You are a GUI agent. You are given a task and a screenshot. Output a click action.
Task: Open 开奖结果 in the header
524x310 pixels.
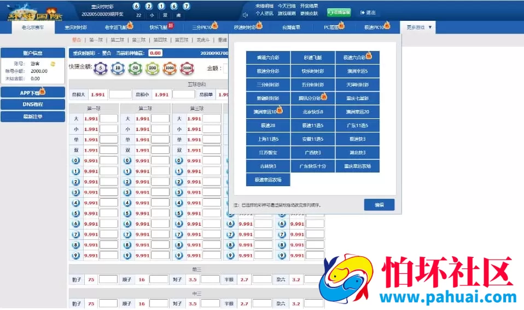309,6
